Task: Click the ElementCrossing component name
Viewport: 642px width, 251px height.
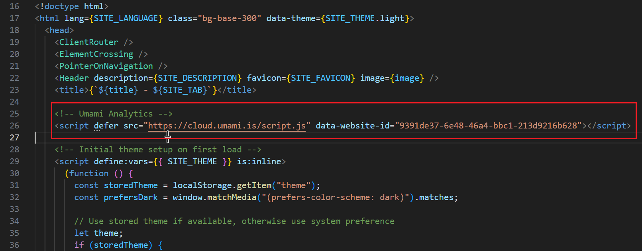Action: click(x=96, y=54)
